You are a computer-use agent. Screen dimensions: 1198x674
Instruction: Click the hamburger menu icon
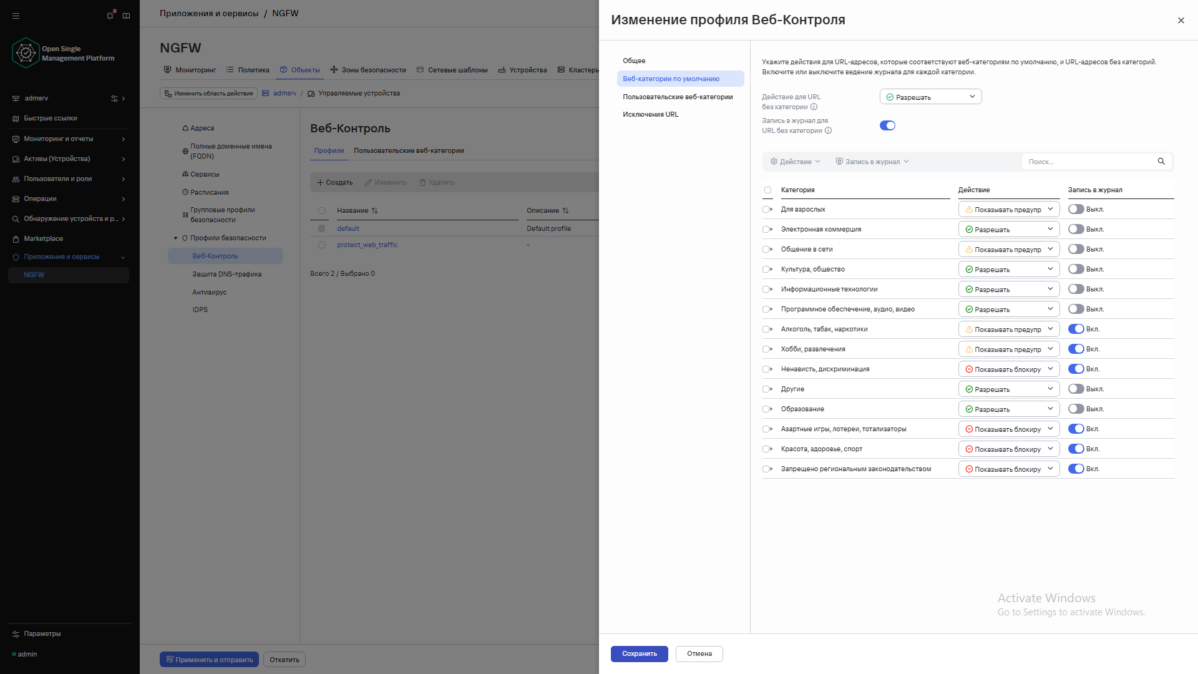[x=16, y=16]
